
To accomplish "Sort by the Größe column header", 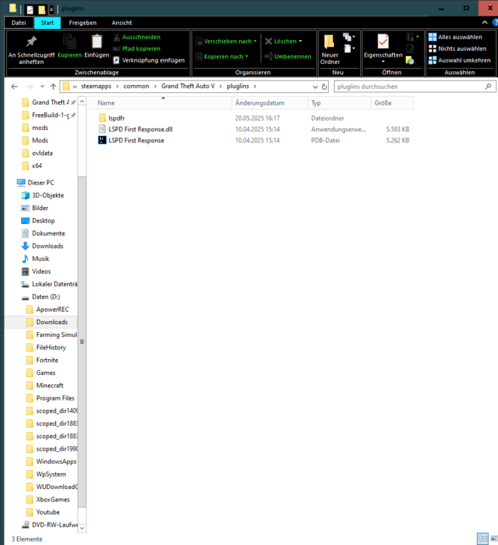I will point(392,103).
